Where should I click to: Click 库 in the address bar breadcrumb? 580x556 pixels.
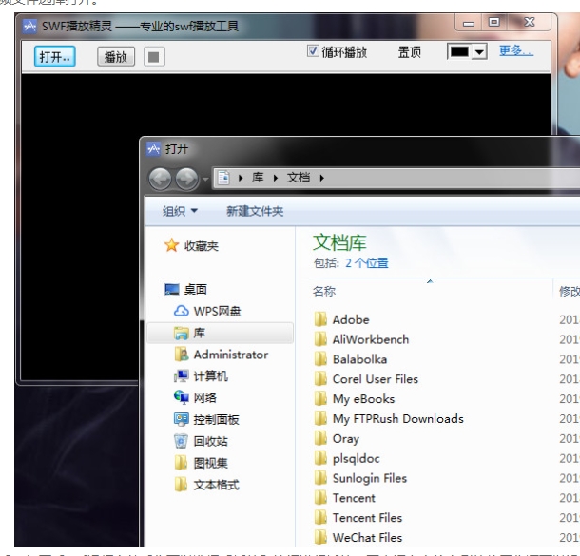[x=258, y=178]
